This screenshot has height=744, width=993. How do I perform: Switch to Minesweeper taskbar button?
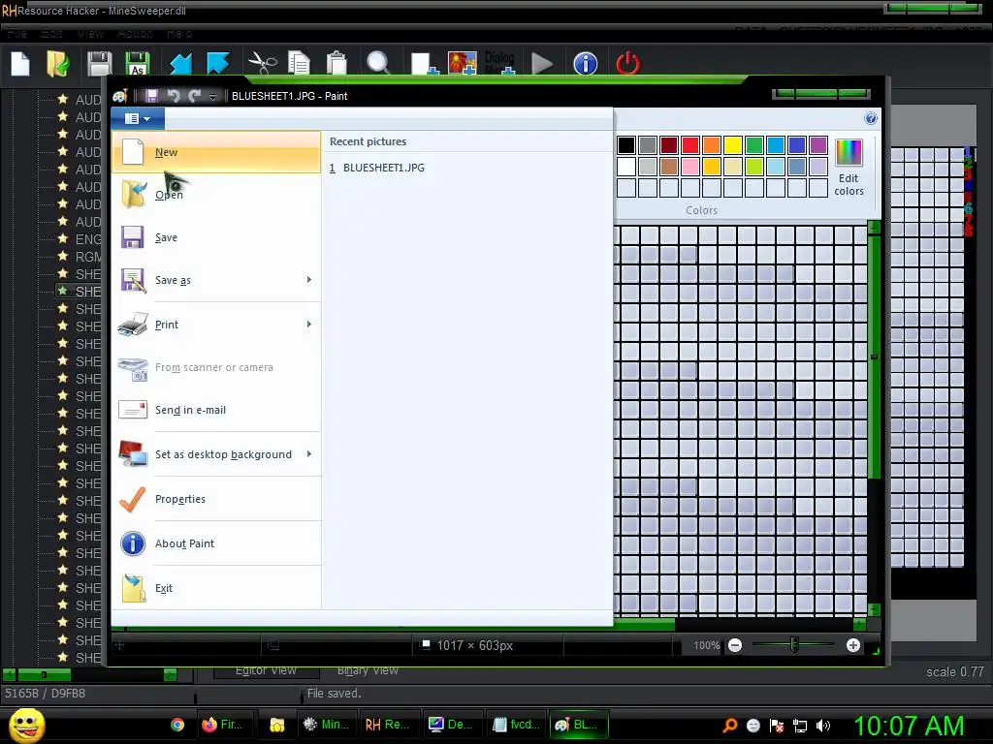click(x=326, y=725)
